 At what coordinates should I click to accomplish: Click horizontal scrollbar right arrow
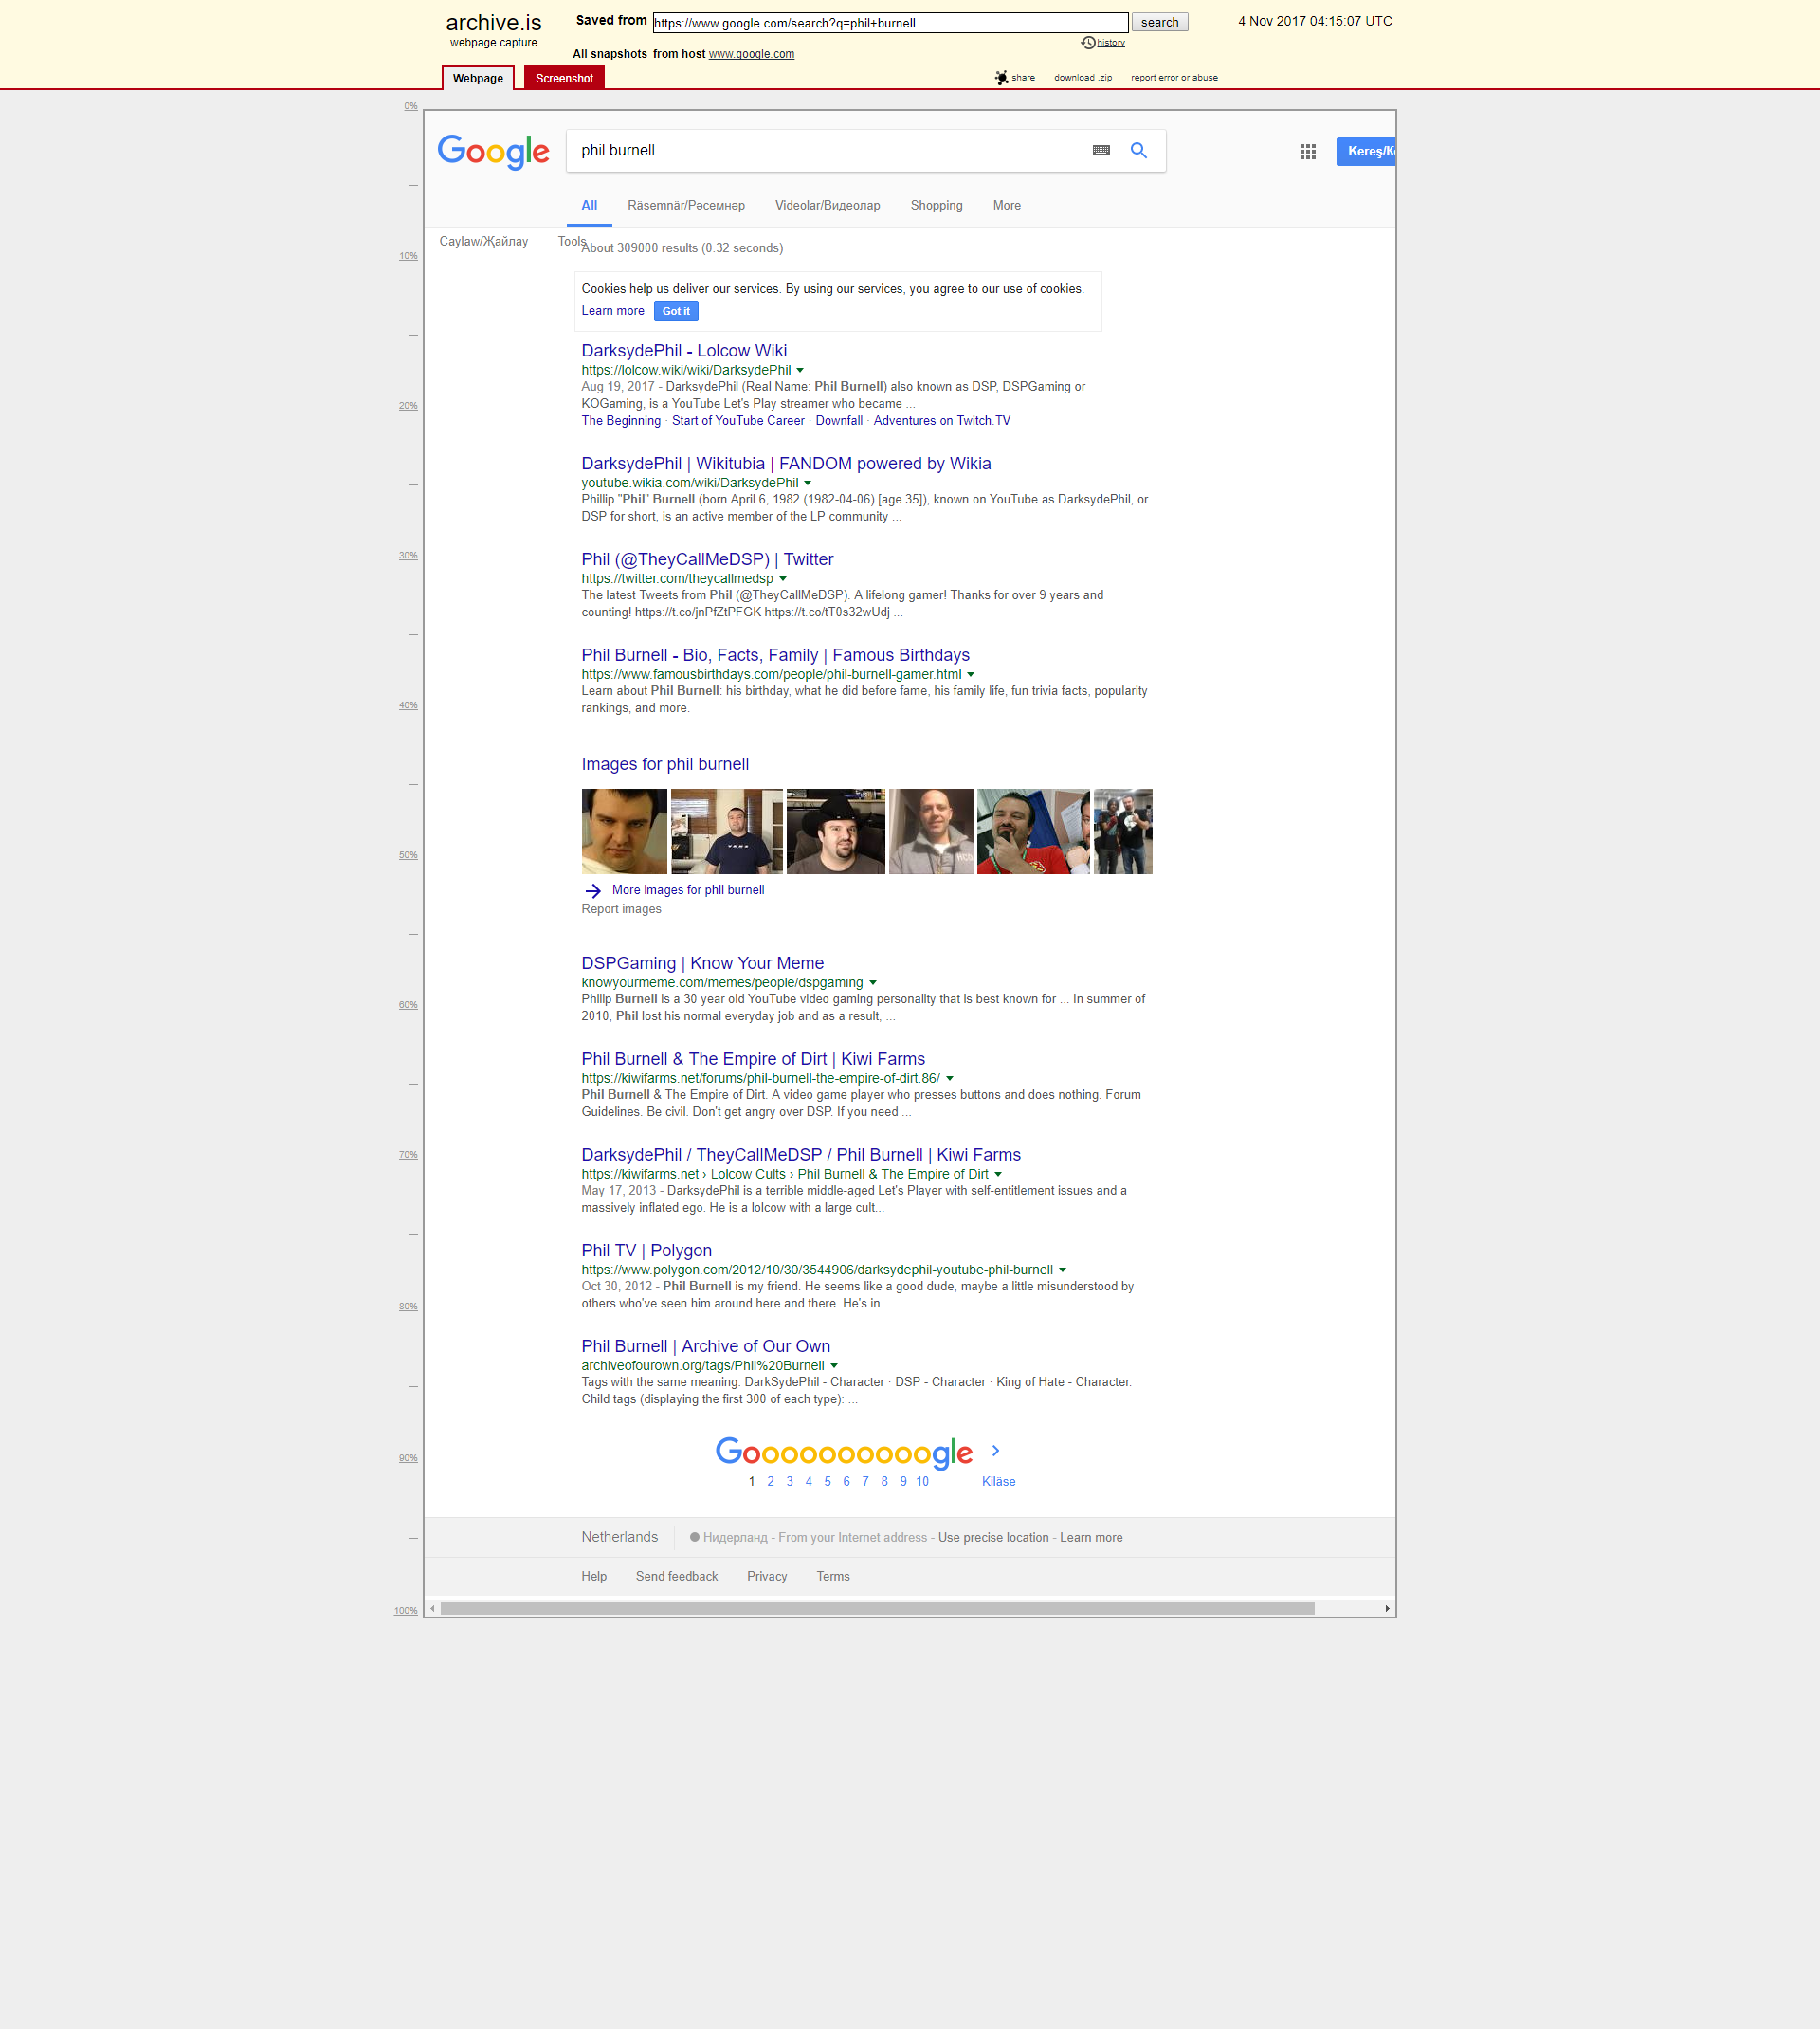point(1387,1608)
